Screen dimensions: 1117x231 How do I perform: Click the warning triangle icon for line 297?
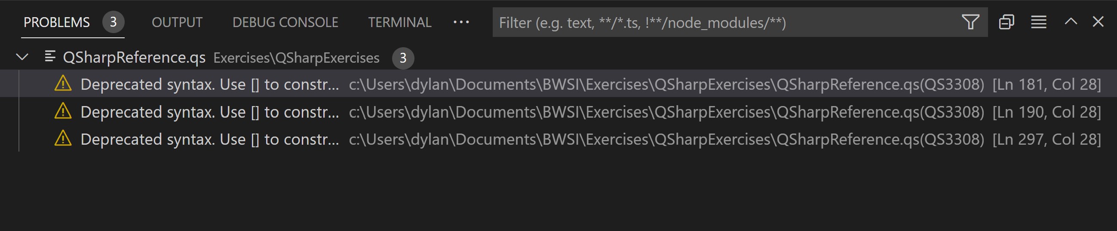click(63, 139)
